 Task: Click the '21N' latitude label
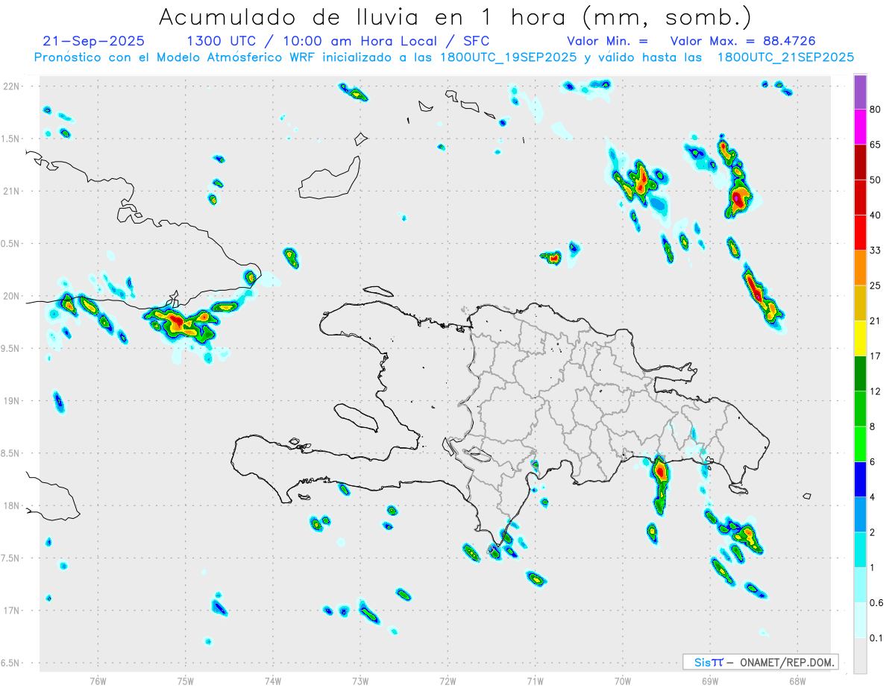coord(12,191)
